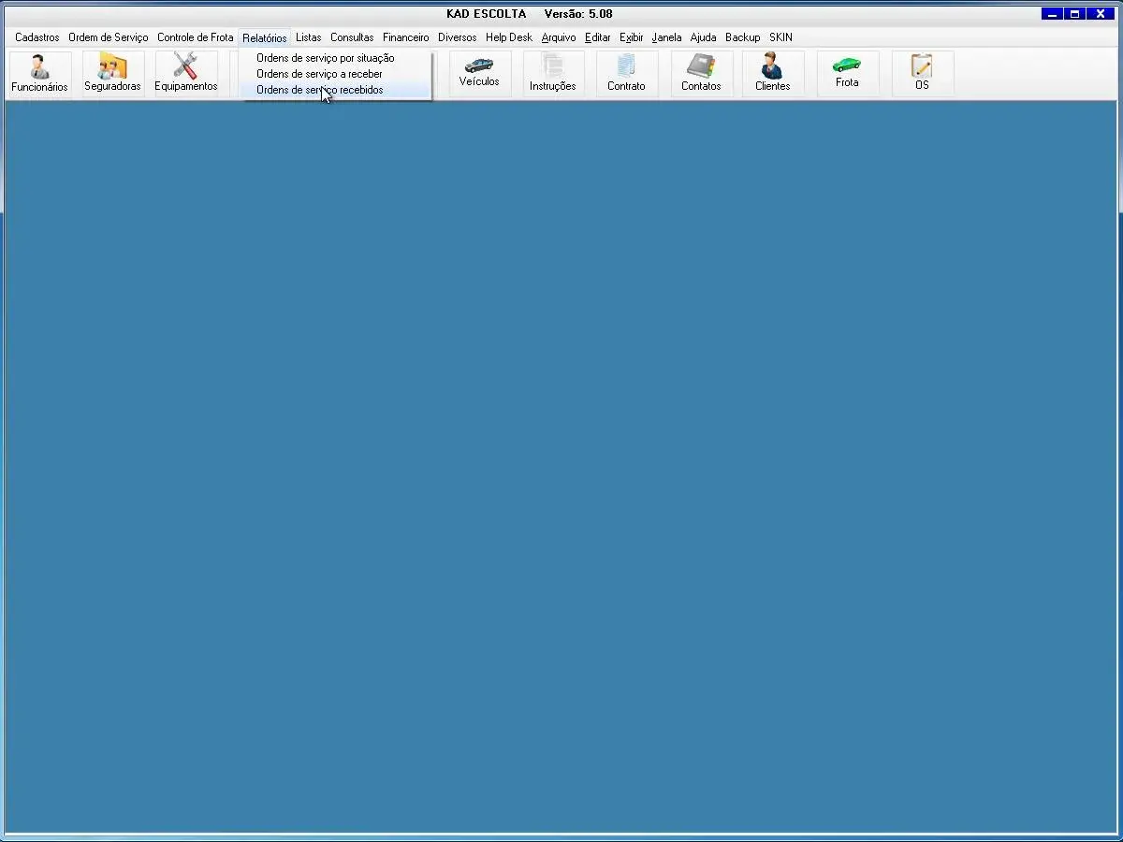The width and height of the screenshot is (1123, 842).
Task: Open the Contrato document icon
Action: [626, 73]
